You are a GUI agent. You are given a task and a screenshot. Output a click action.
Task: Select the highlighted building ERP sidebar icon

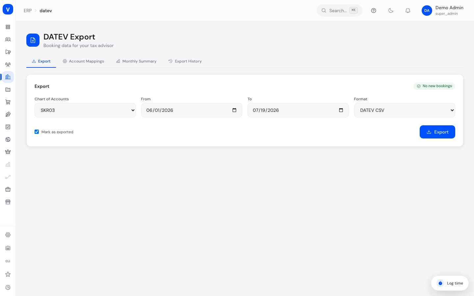[8, 77]
